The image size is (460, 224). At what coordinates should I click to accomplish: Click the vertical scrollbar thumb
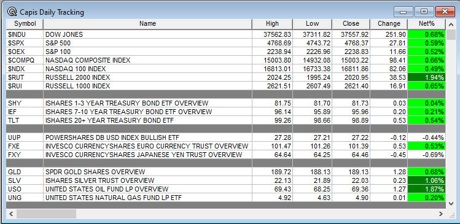pos(451,34)
